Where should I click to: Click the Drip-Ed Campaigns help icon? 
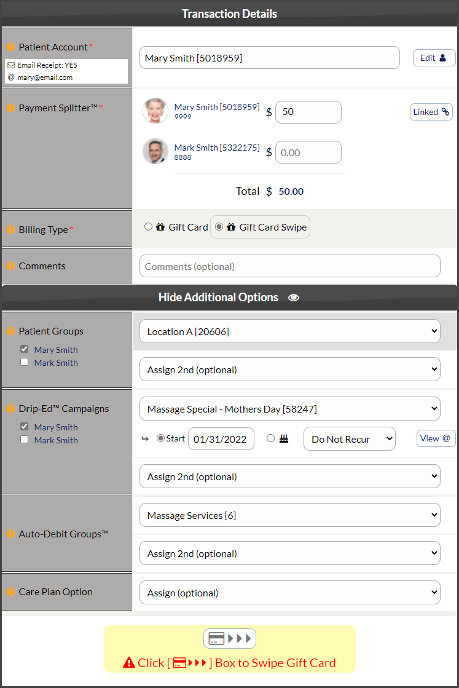10,408
